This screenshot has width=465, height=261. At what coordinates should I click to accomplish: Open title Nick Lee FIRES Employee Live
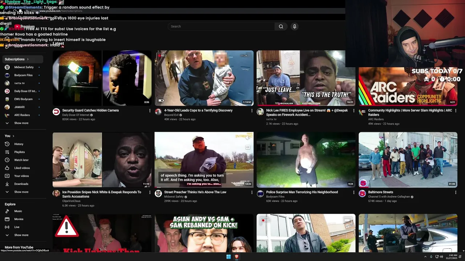click(307, 112)
